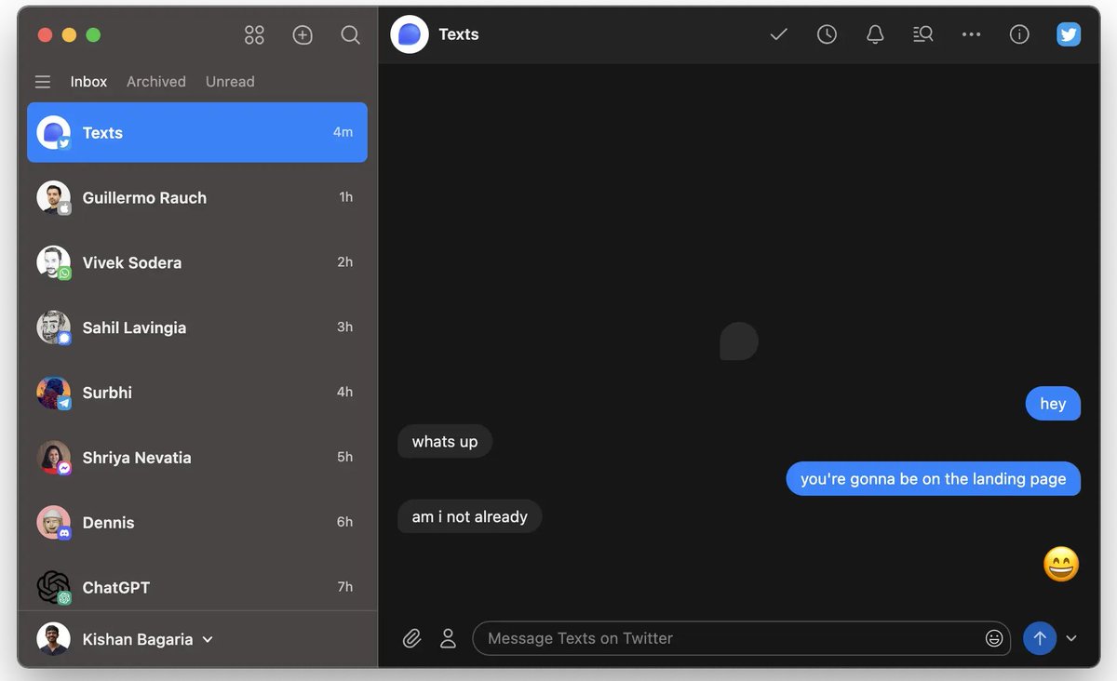Open Shriya Nevatia conversation
Screen dimensions: 1117x681
tap(197, 458)
